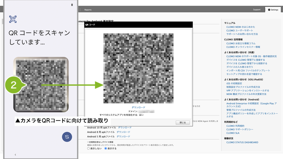Download the Android 8 apk file
283x159 pixels.
pos(123,132)
